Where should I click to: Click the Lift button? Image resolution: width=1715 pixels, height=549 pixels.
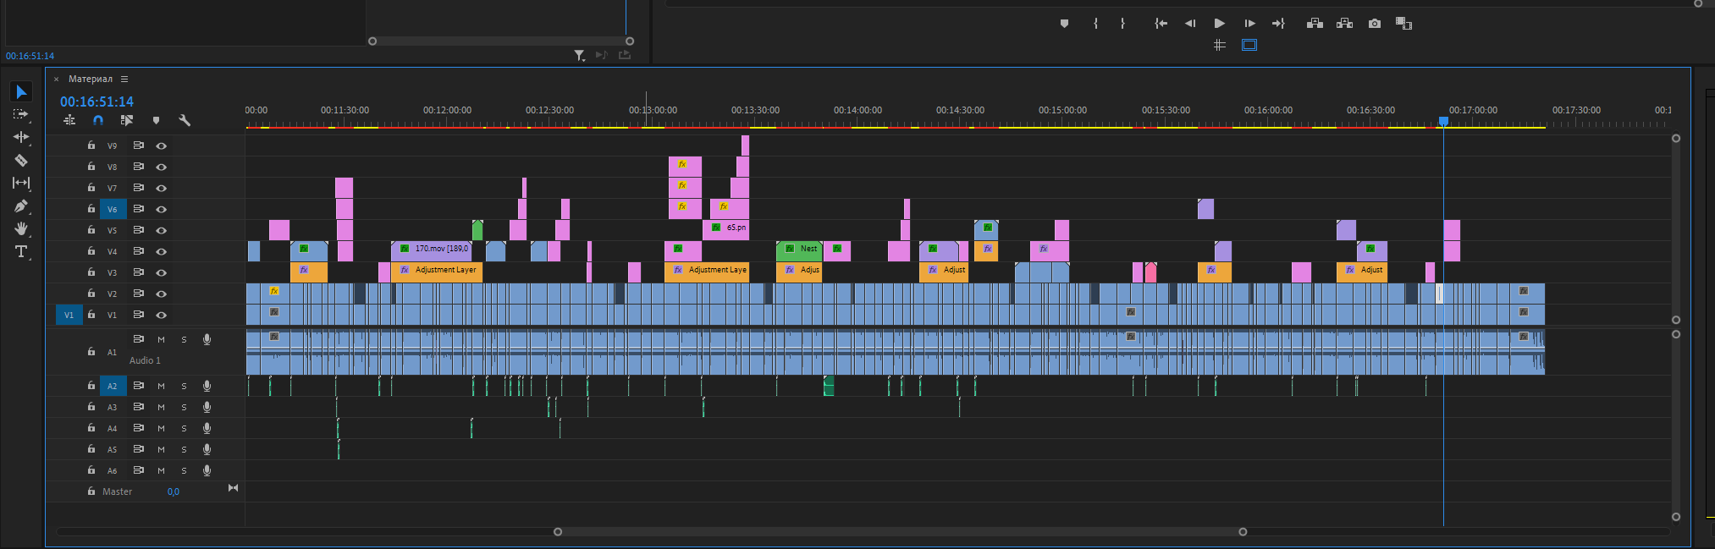1315,24
